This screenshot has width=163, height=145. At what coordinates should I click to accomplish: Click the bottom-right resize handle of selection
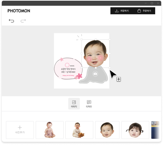pyautogui.click(x=110, y=68)
